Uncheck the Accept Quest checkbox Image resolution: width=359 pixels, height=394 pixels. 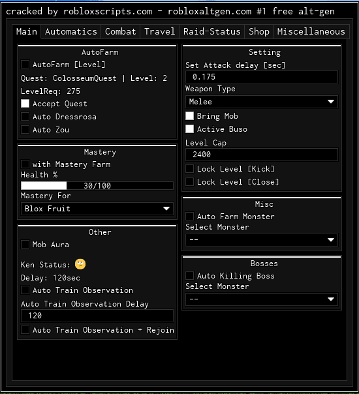[x=25, y=104]
